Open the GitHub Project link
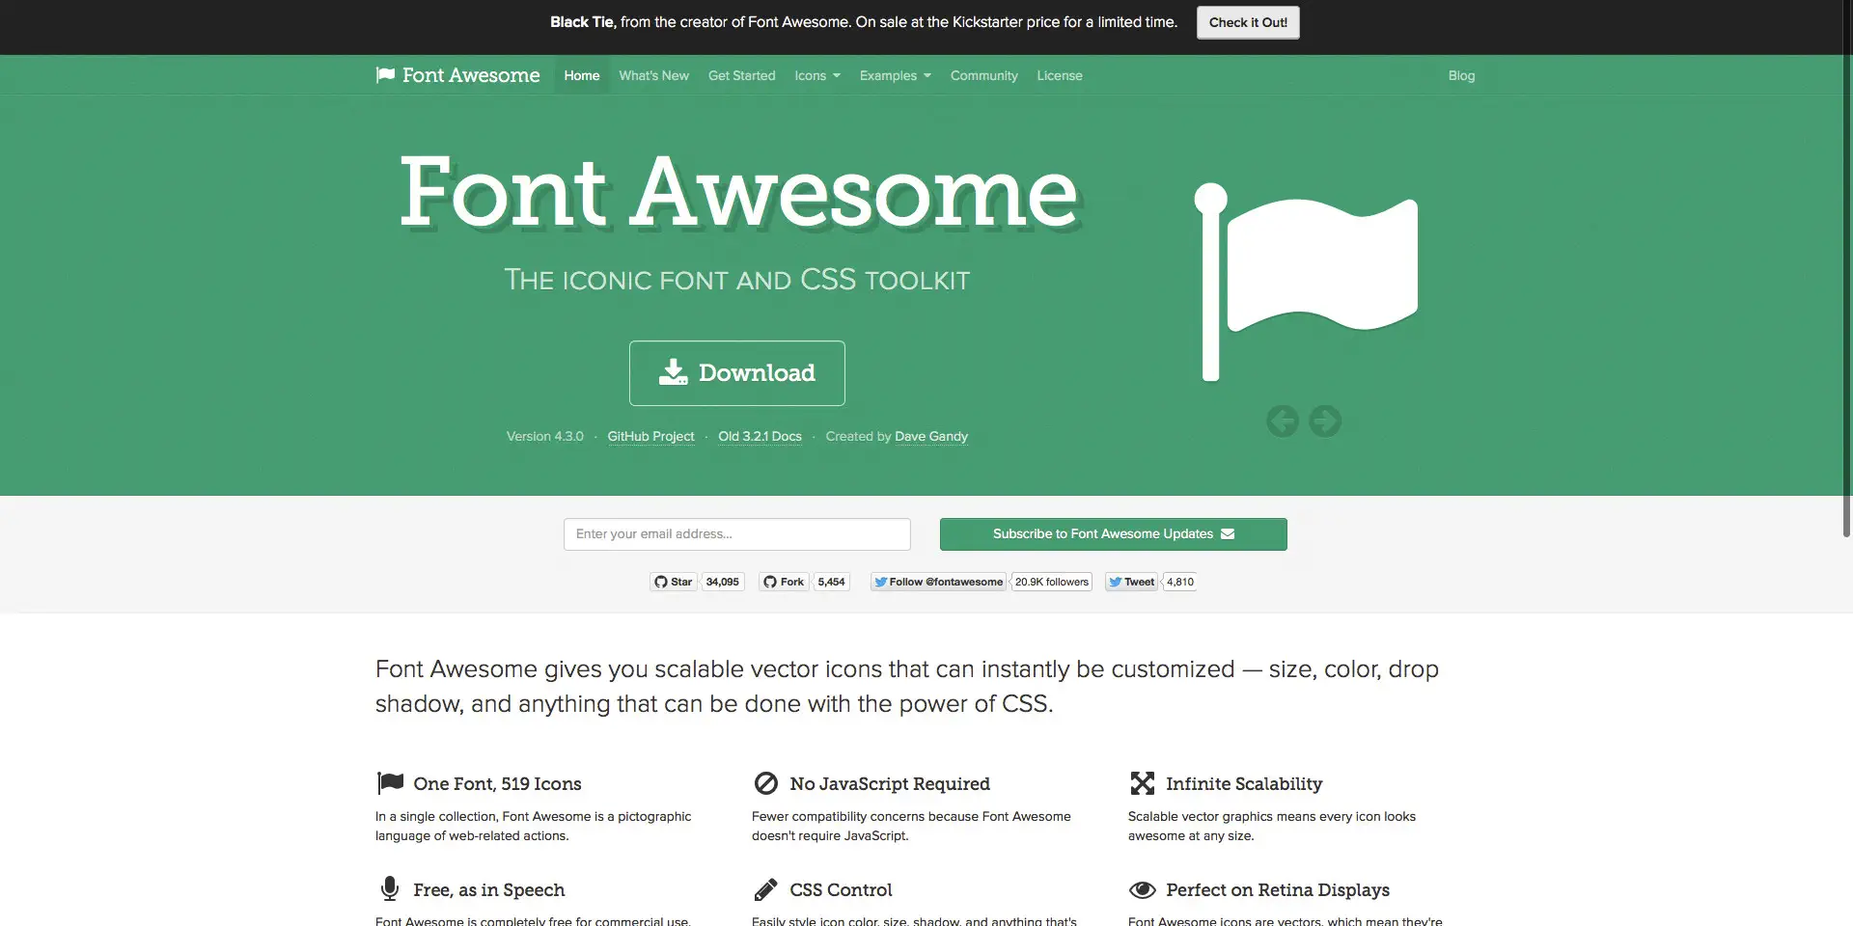The image size is (1853, 926). click(x=650, y=436)
